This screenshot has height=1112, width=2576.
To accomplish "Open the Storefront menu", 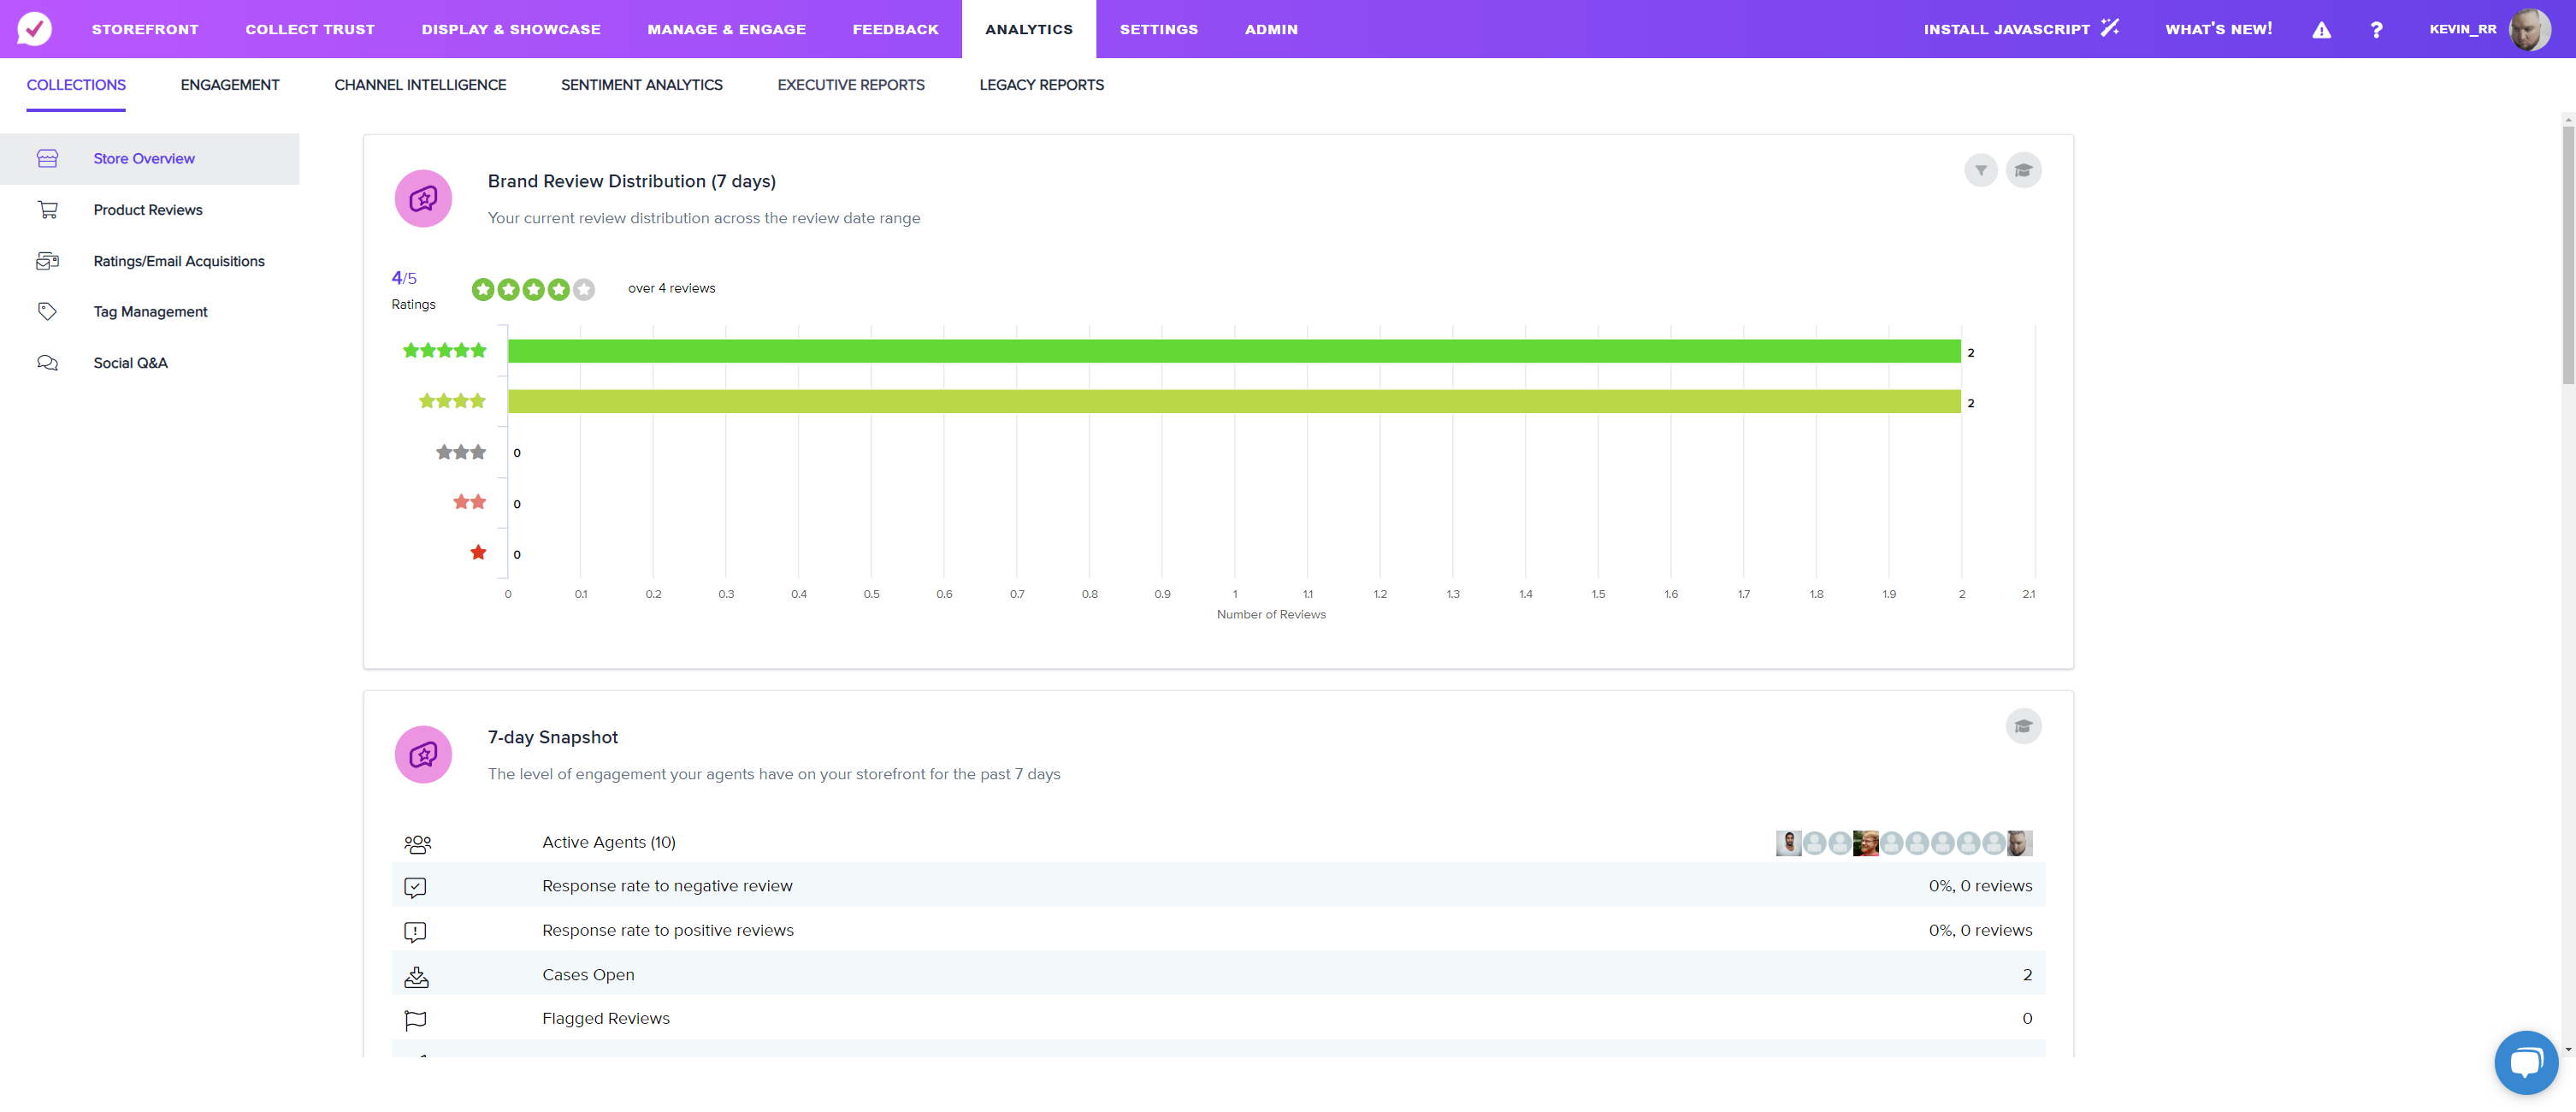I will coord(145,29).
